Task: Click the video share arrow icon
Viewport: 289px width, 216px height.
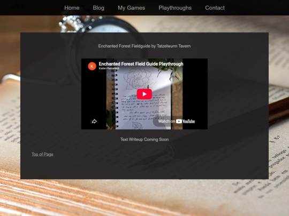Action: tap(94, 121)
